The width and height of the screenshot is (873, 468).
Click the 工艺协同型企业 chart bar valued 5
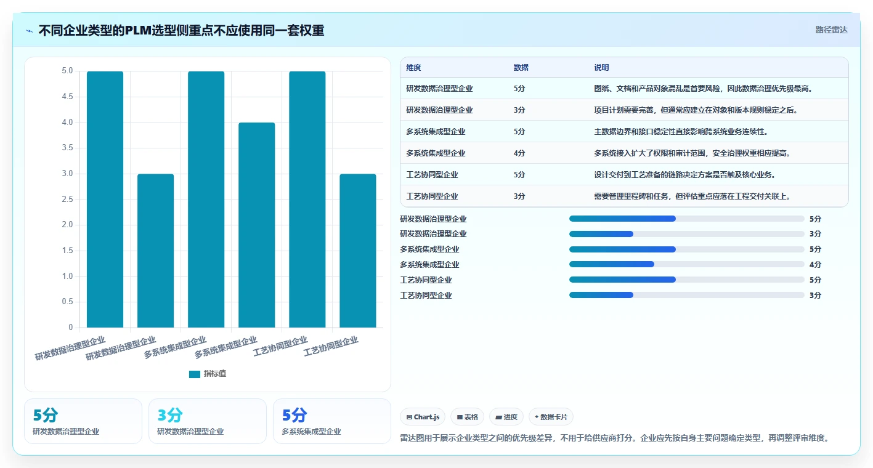pos(307,200)
